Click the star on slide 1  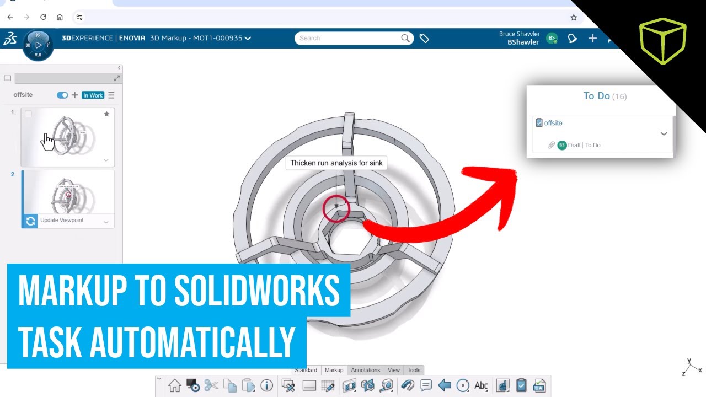[x=106, y=114]
